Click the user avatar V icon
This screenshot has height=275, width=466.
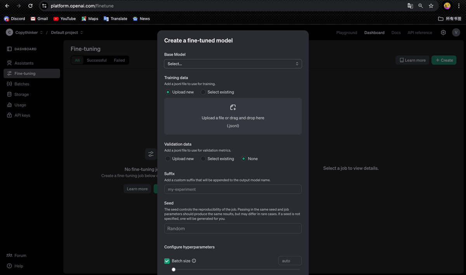coord(456,33)
